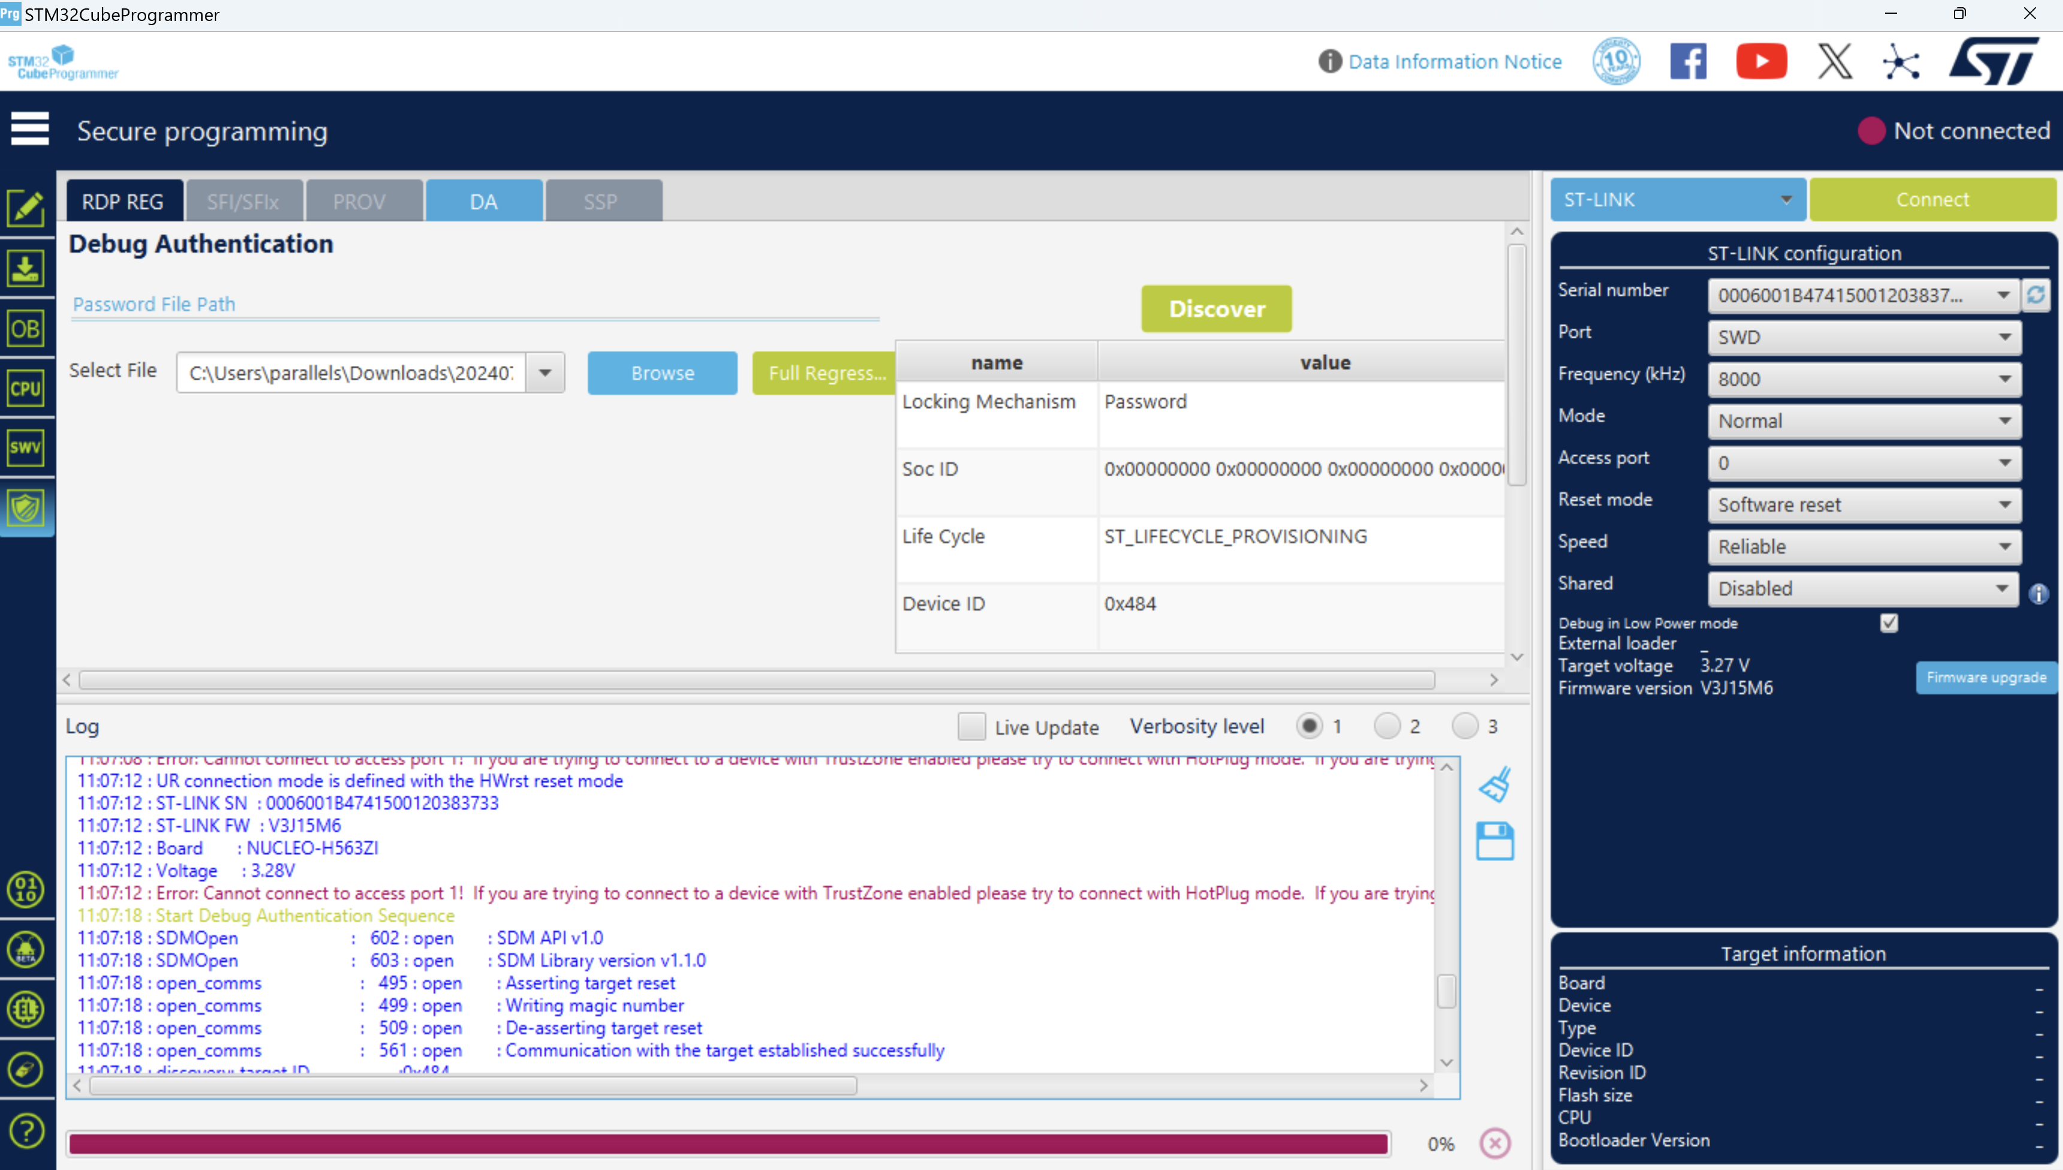Enable the Live Update checkbox
This screenshot has width=2063, height=1170.
pyautogui.click(x=971, y=726)
